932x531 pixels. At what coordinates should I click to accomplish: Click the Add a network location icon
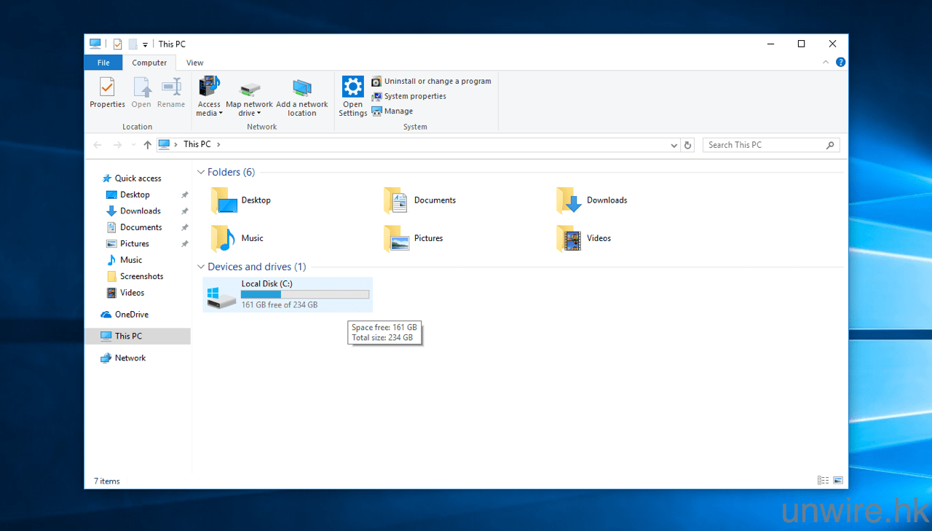(x=301, y=89)
